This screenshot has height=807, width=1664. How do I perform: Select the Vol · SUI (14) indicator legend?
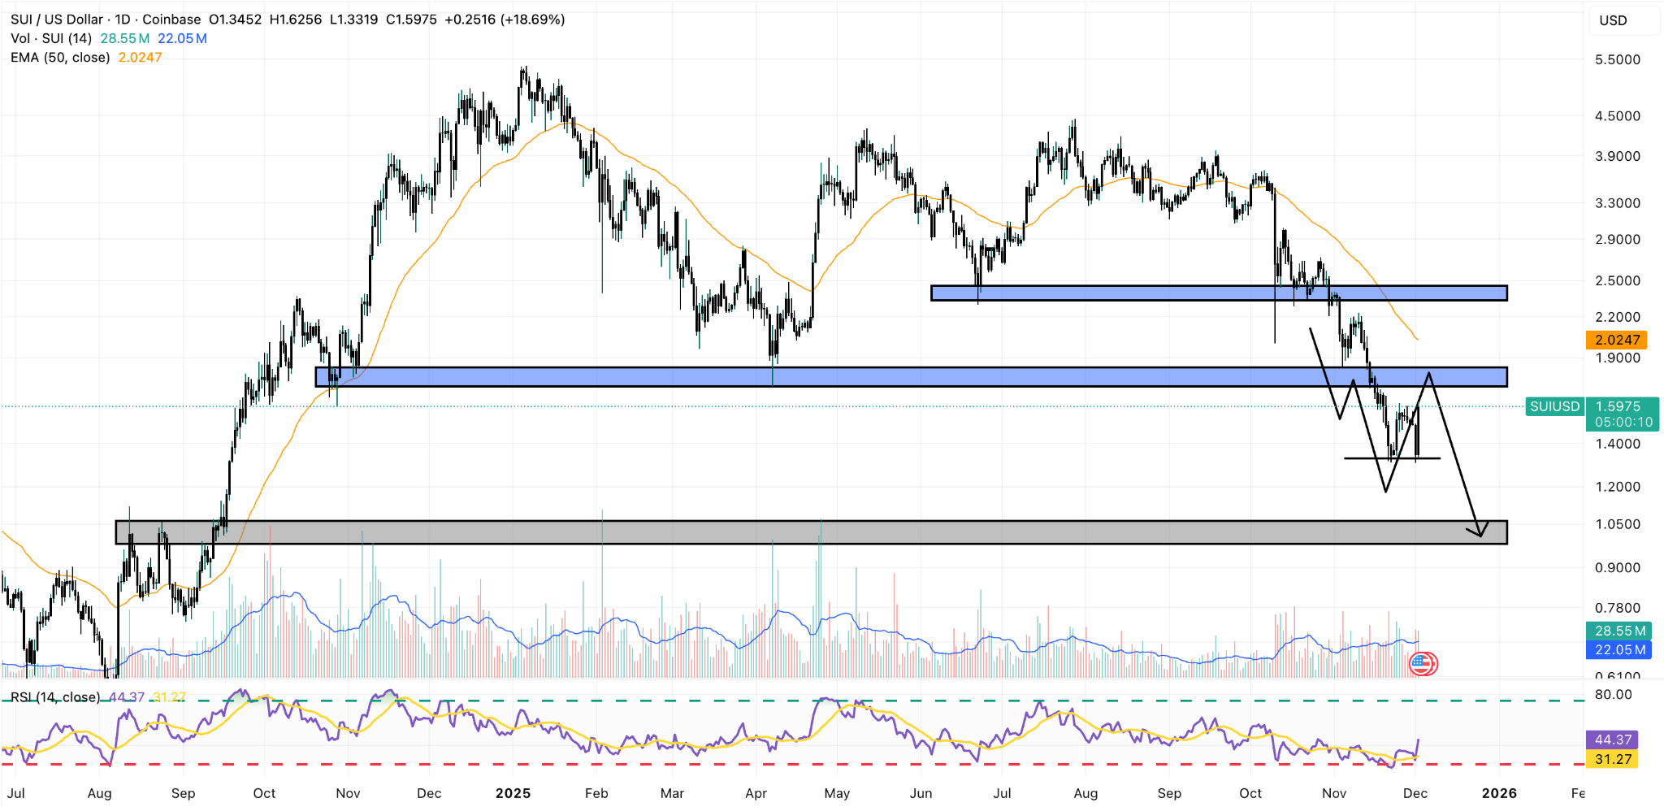point(51,38)
